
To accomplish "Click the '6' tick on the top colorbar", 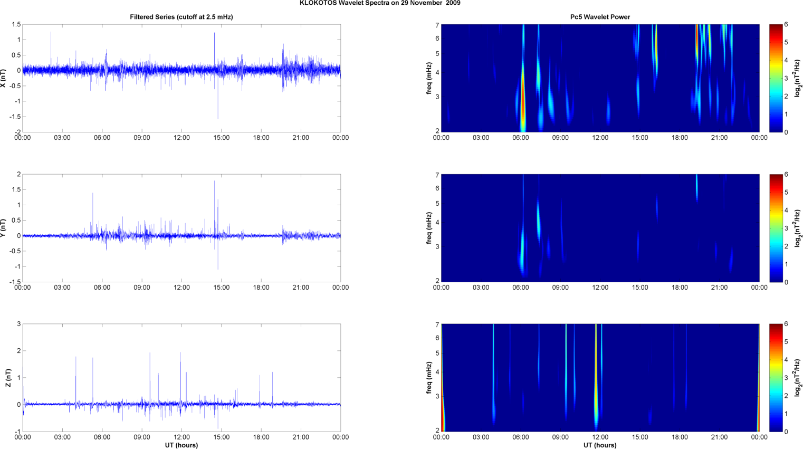I will tap(786, 24).
